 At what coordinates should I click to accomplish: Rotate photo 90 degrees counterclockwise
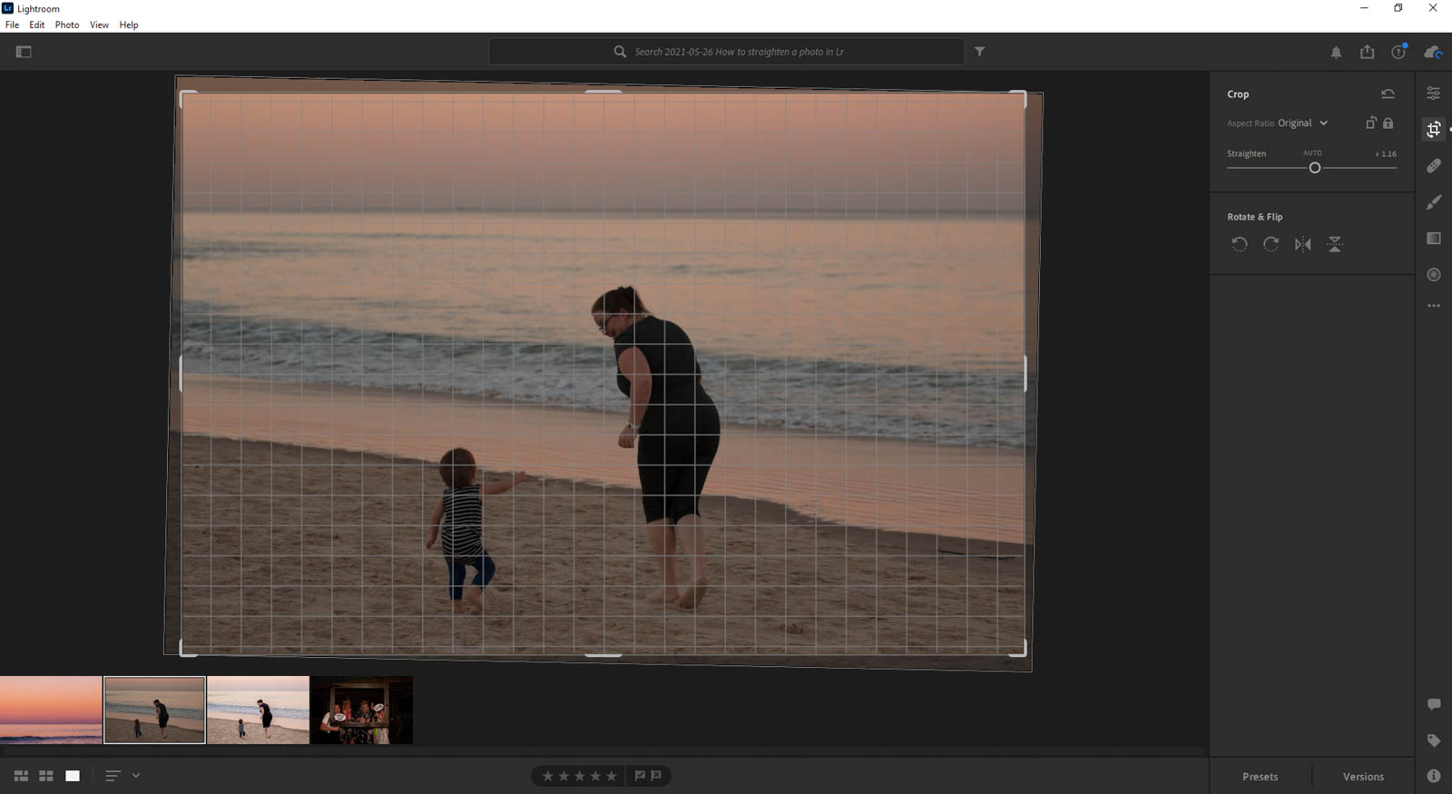coord(1239,244)
